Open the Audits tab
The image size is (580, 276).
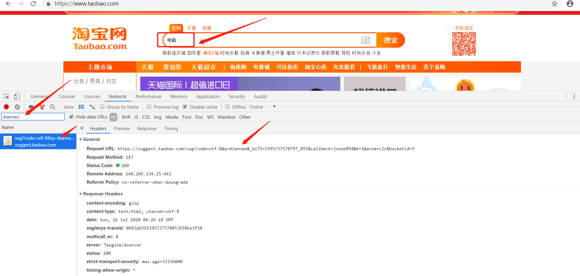[x=261, y=97]
